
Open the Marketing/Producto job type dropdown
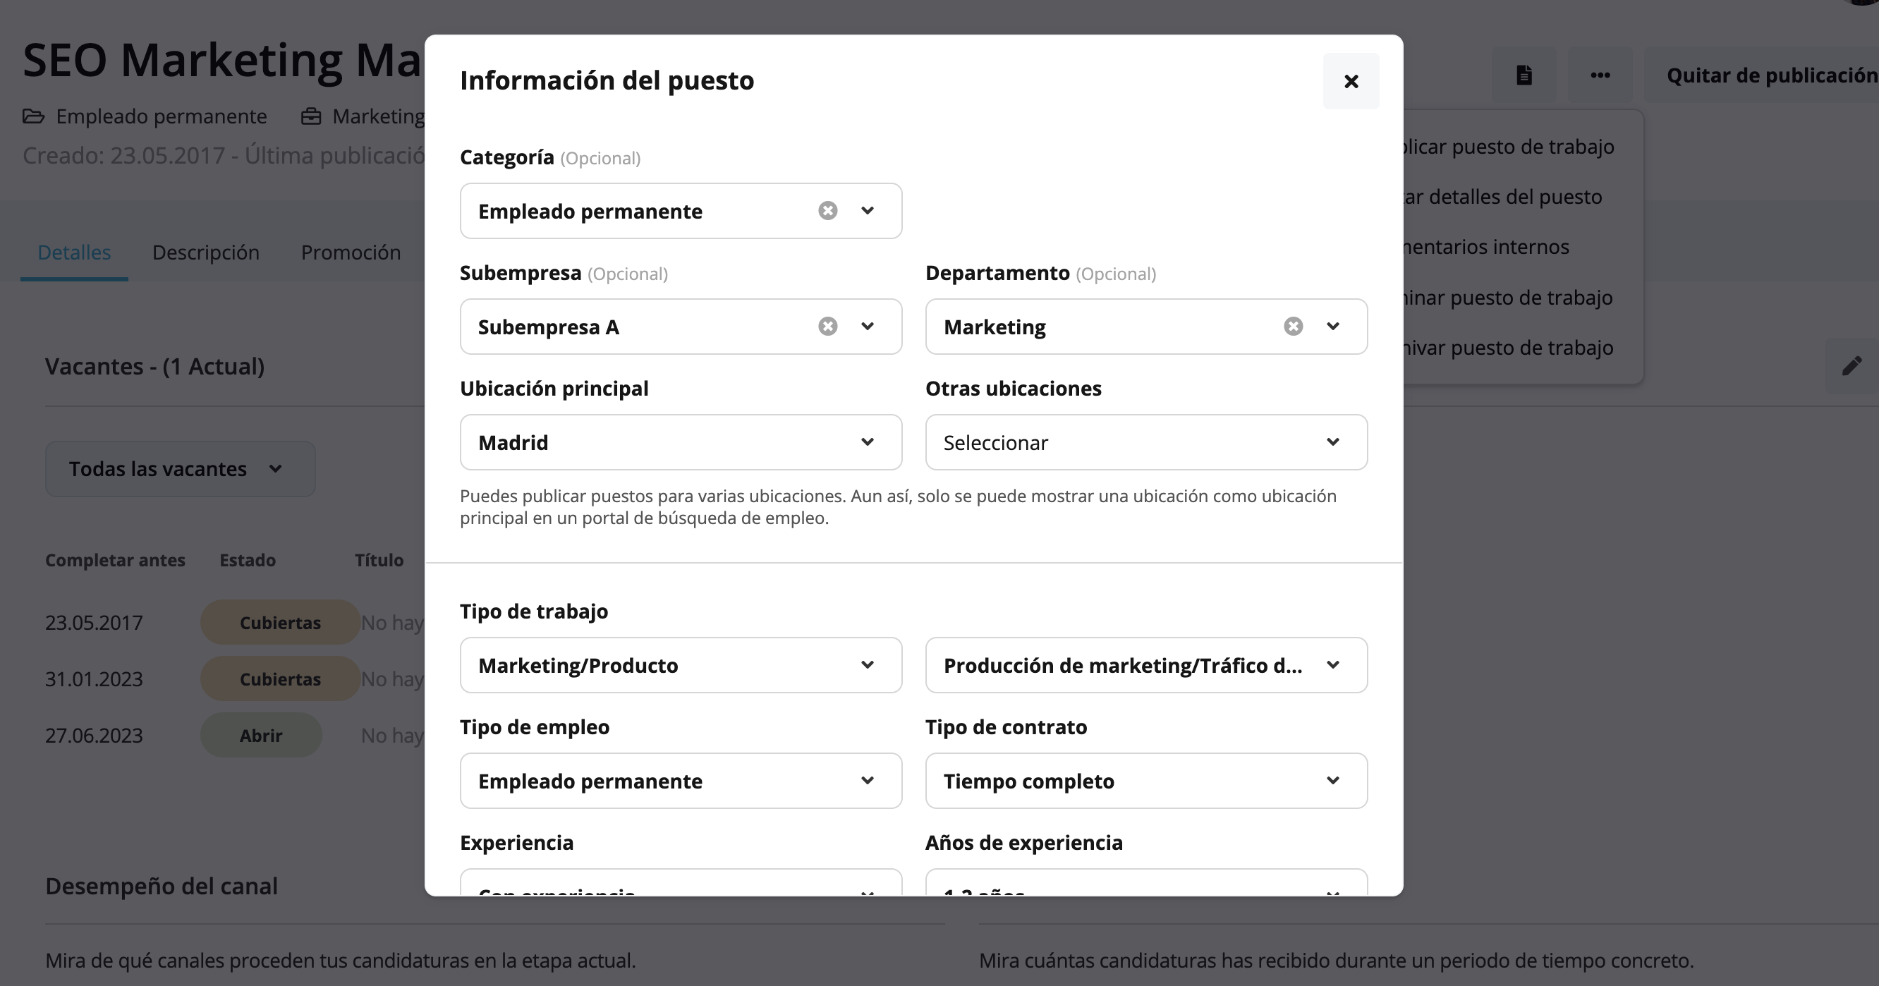tap(681, 665)
